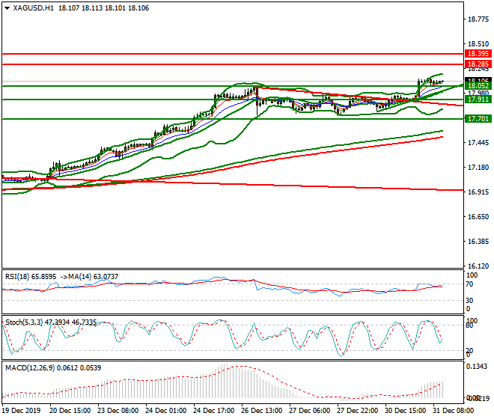This screenshot has width=494, height=419.
Task: Select the 18.395 red price label
Action: point(478,54)
